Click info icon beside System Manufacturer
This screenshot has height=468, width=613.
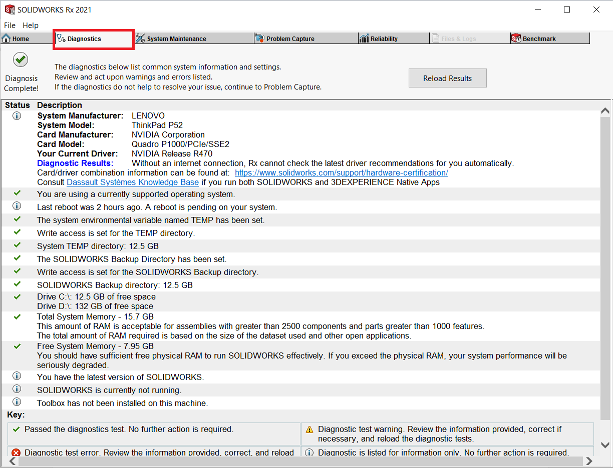pos(17,115)
